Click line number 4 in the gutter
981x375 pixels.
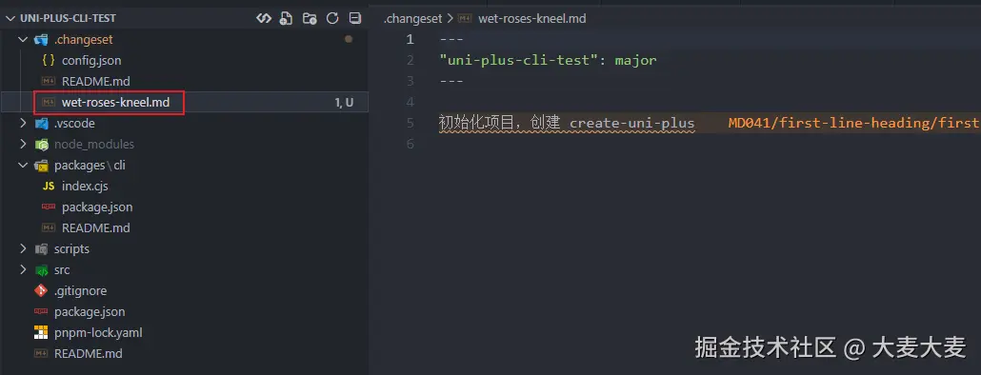(x=410, y=102)
